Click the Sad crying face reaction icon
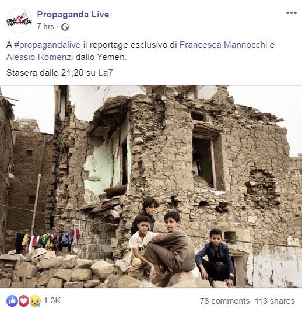 [x=35, y=301]
